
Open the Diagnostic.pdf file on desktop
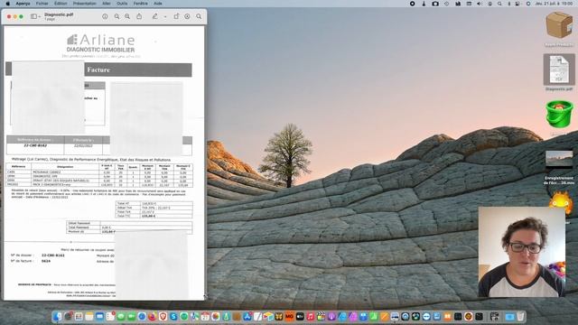tap(559, 70)
